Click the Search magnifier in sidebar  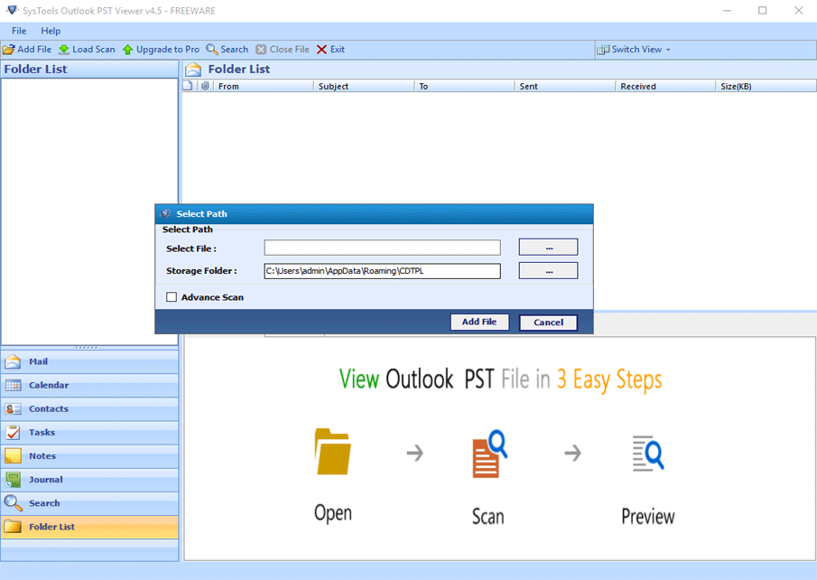[13, 503]
